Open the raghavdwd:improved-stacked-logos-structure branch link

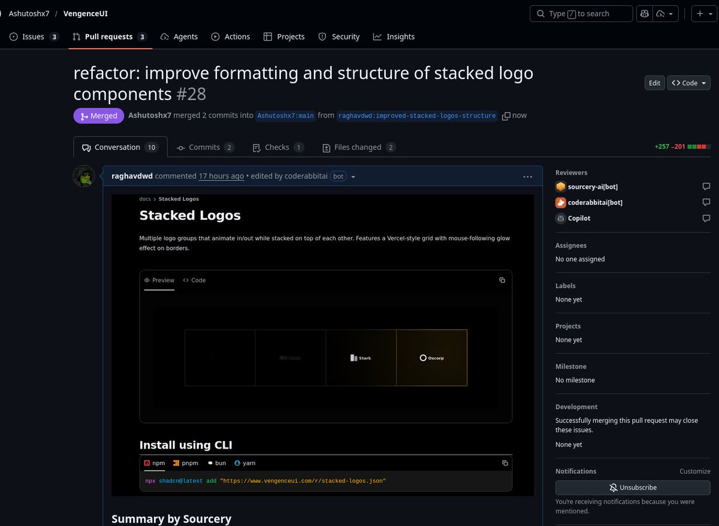417,116
